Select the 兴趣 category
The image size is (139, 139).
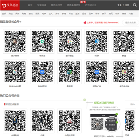[x=131, y=14]
